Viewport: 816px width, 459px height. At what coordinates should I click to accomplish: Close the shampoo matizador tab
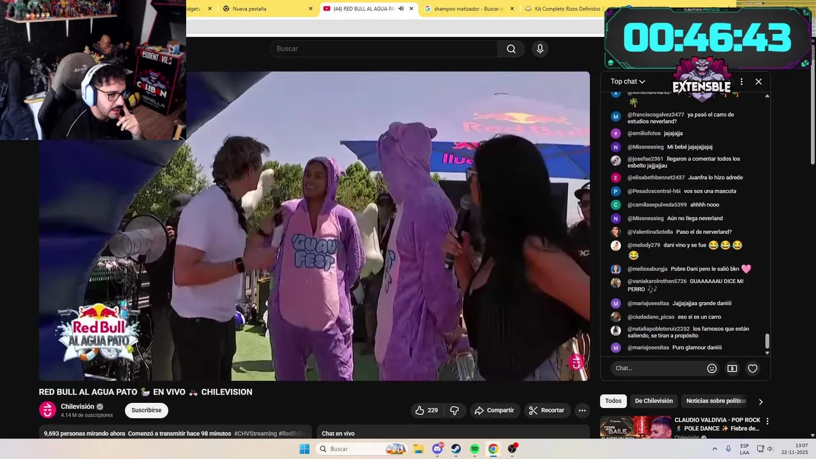[x=511, y=9]
